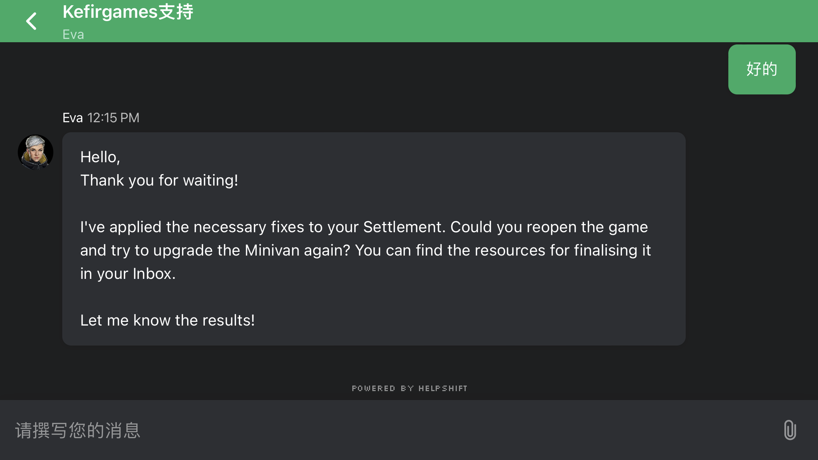Click the Powered by Helpshift label
Image resolution: width=818 pixels, height=460 pixels.
[x=409, y=388]
